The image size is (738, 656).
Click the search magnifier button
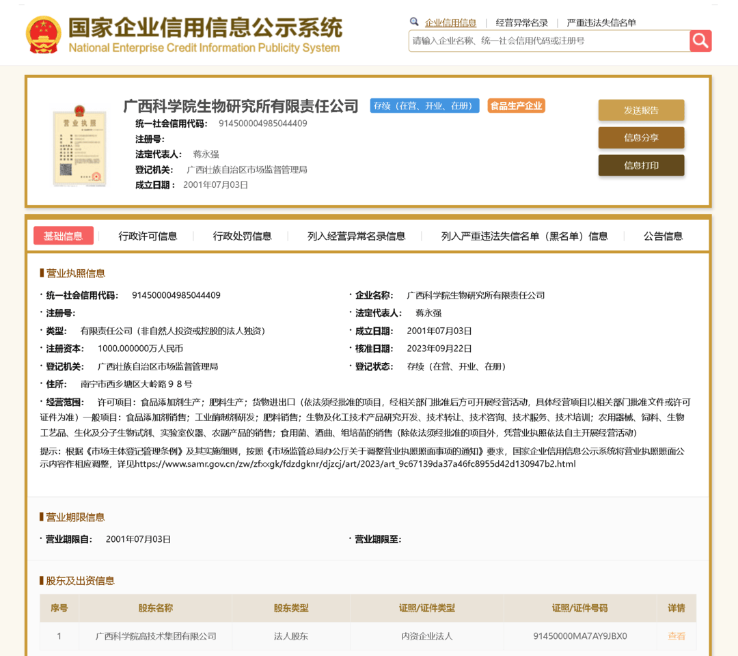[700, 40]
